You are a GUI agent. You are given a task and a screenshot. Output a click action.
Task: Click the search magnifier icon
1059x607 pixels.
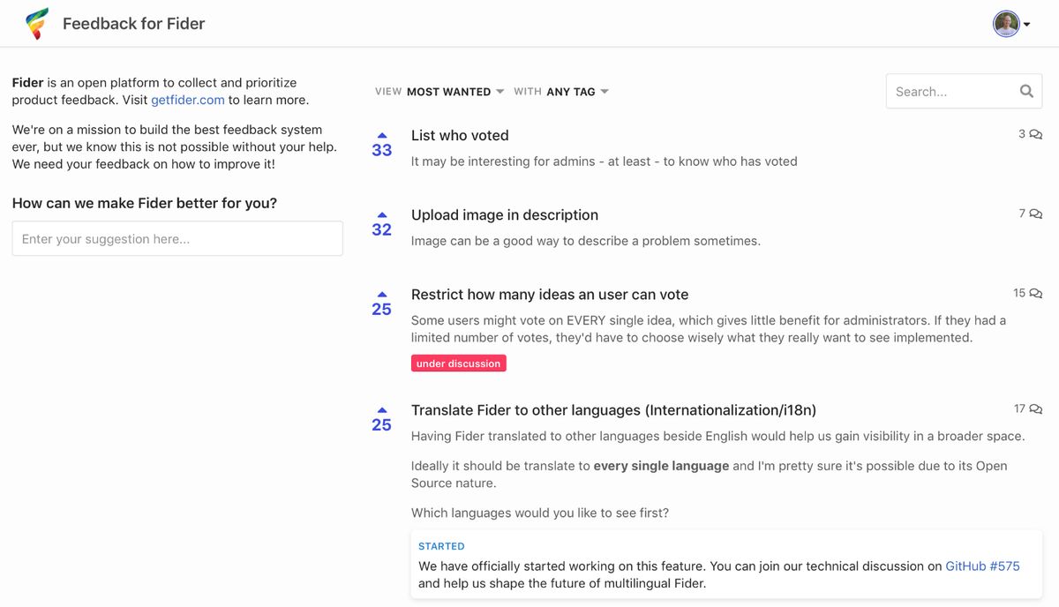[x=1026, y=90]
